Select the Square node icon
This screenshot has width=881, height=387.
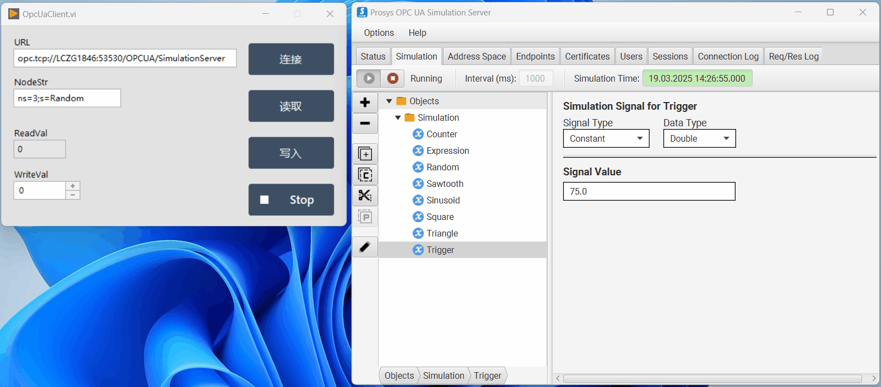pos(418,217)
